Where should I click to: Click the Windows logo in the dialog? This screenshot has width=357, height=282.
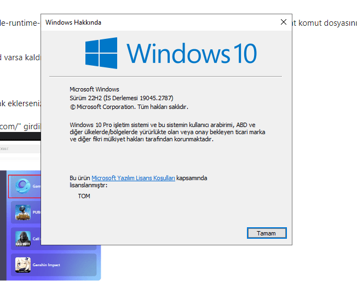pos(101,53)
